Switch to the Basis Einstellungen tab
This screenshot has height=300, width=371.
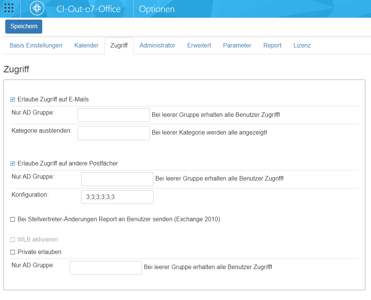point(36,46)
